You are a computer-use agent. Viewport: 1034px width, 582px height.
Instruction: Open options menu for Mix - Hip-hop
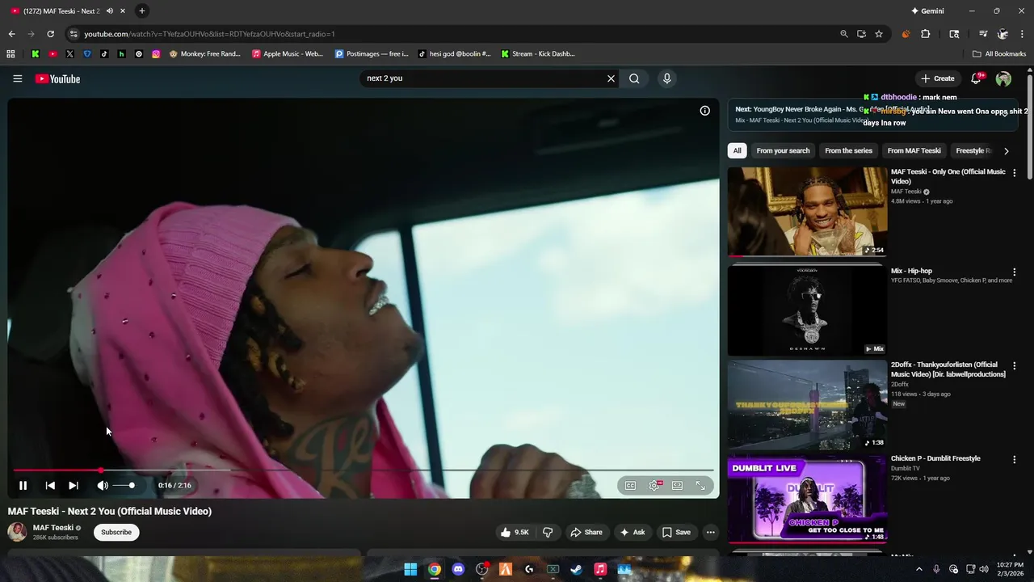click(1014, 272)
